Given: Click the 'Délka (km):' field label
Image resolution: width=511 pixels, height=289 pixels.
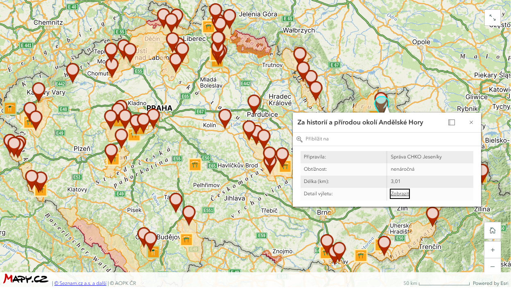Looking at the screenshot, I should click(x=317, y=181).
